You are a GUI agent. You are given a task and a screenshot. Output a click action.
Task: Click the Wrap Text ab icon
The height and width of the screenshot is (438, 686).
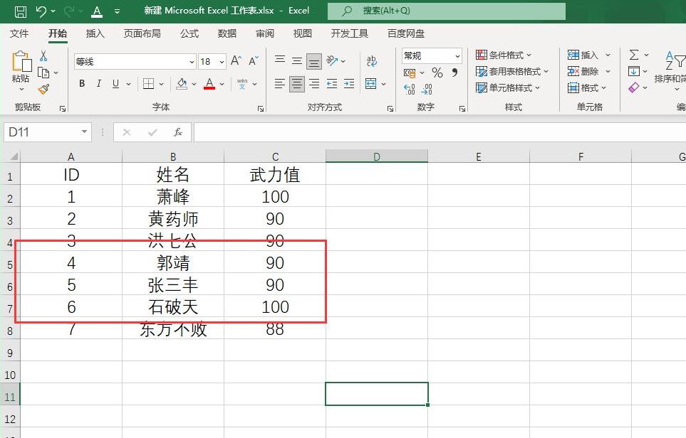coord(371,60)
